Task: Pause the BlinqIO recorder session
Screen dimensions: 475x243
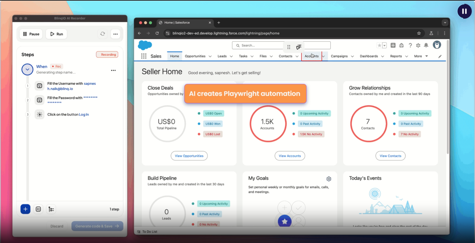Action: point(31,34)
